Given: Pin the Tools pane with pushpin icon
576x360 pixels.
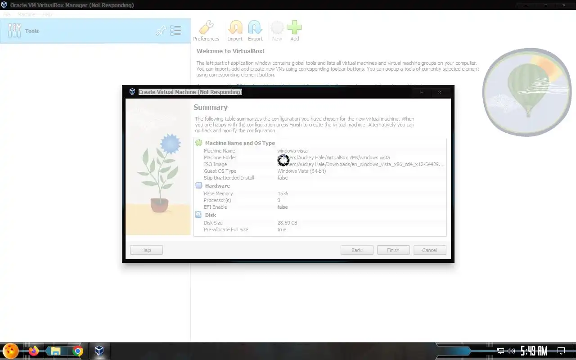Looking at the screenshot, I should click(161, 31).
